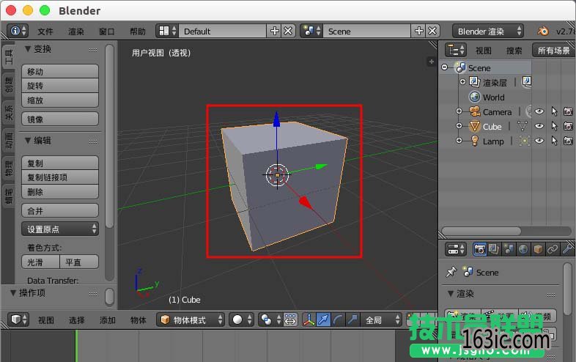Screen dimensions: 576x362
Task: Open the Outliner editor type selector icon
Action: tap(456, 50)
